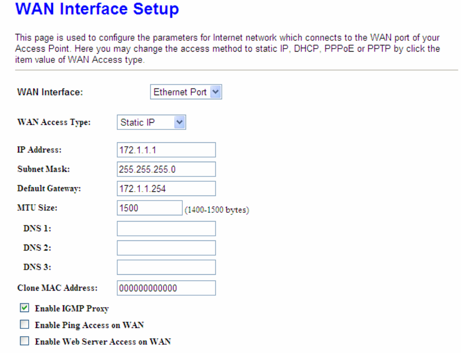Click the arrow beside Ethernet Port

click(x=216, y=92)
